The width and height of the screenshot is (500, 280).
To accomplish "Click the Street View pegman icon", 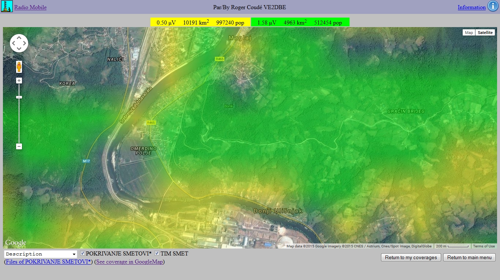I will (x=19, y=67).
